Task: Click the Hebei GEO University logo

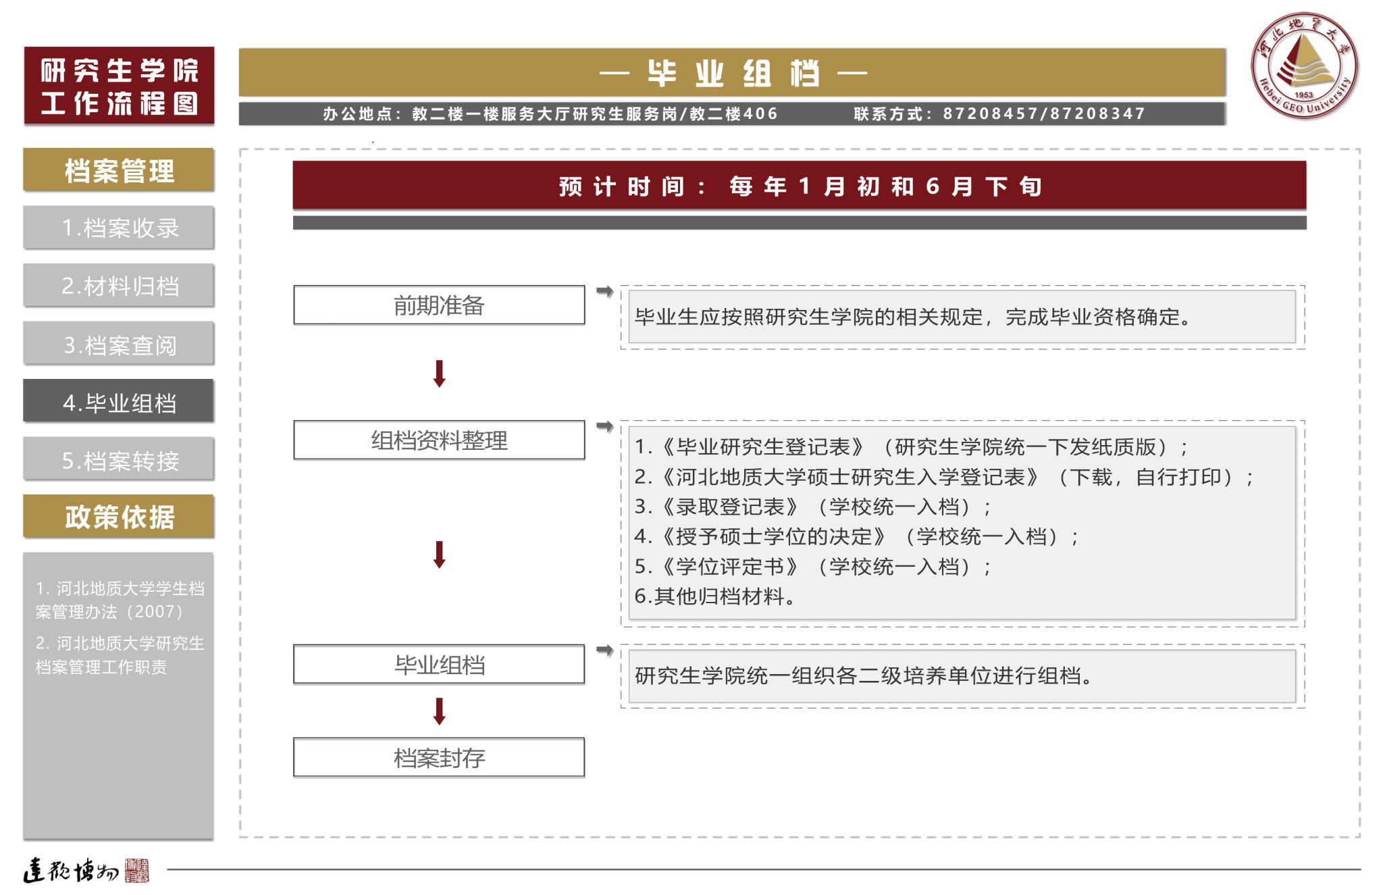Action: [x=1303, y=66]
